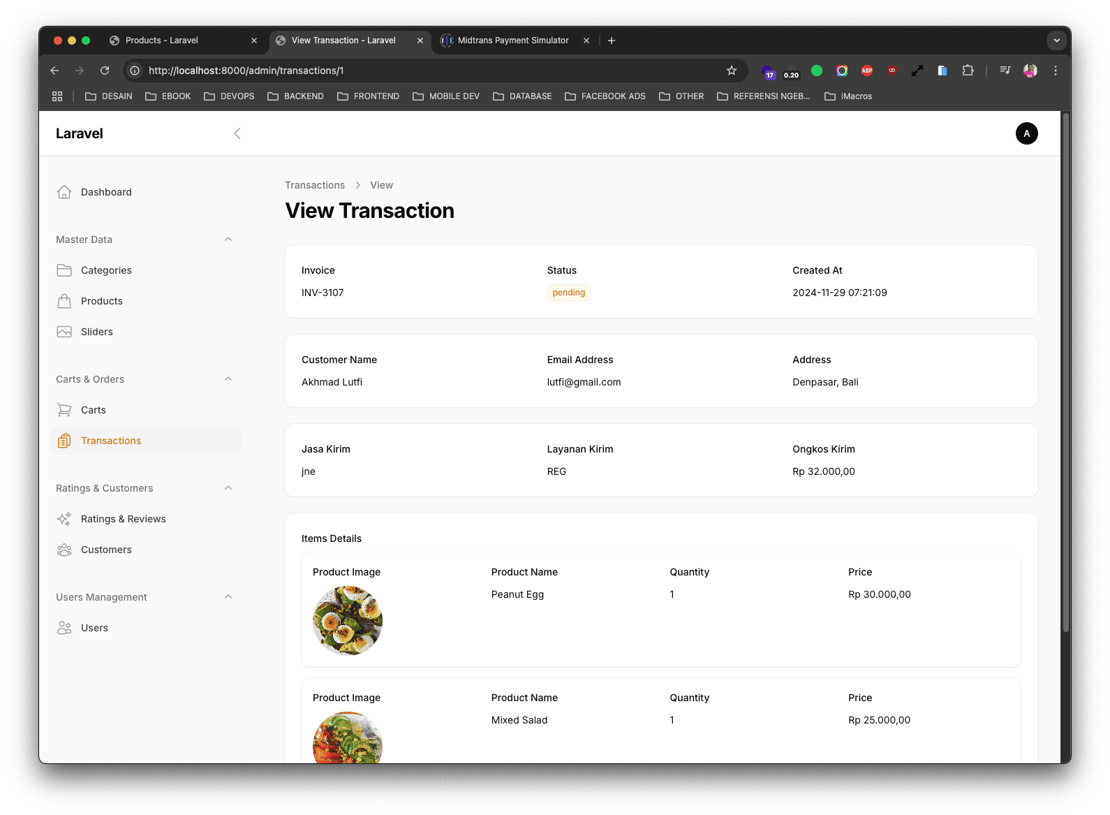
Task: Reload the page in the browser
Action: click(105, 71)
